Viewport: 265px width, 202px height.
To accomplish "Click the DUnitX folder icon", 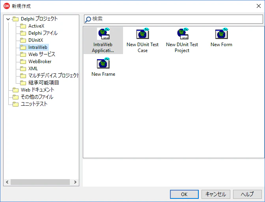I will (23, 40).
